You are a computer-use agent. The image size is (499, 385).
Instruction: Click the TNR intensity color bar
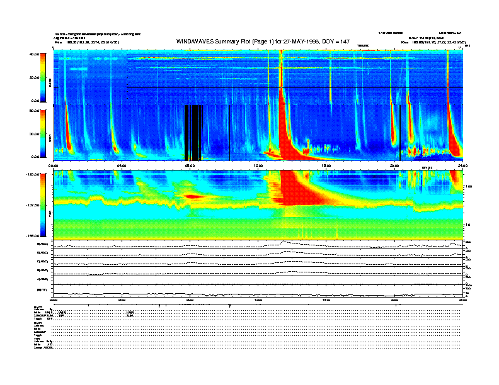point(43,205)
